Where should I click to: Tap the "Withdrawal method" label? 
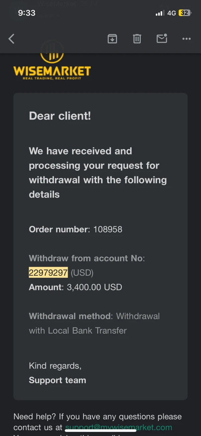tap(70, 316)
